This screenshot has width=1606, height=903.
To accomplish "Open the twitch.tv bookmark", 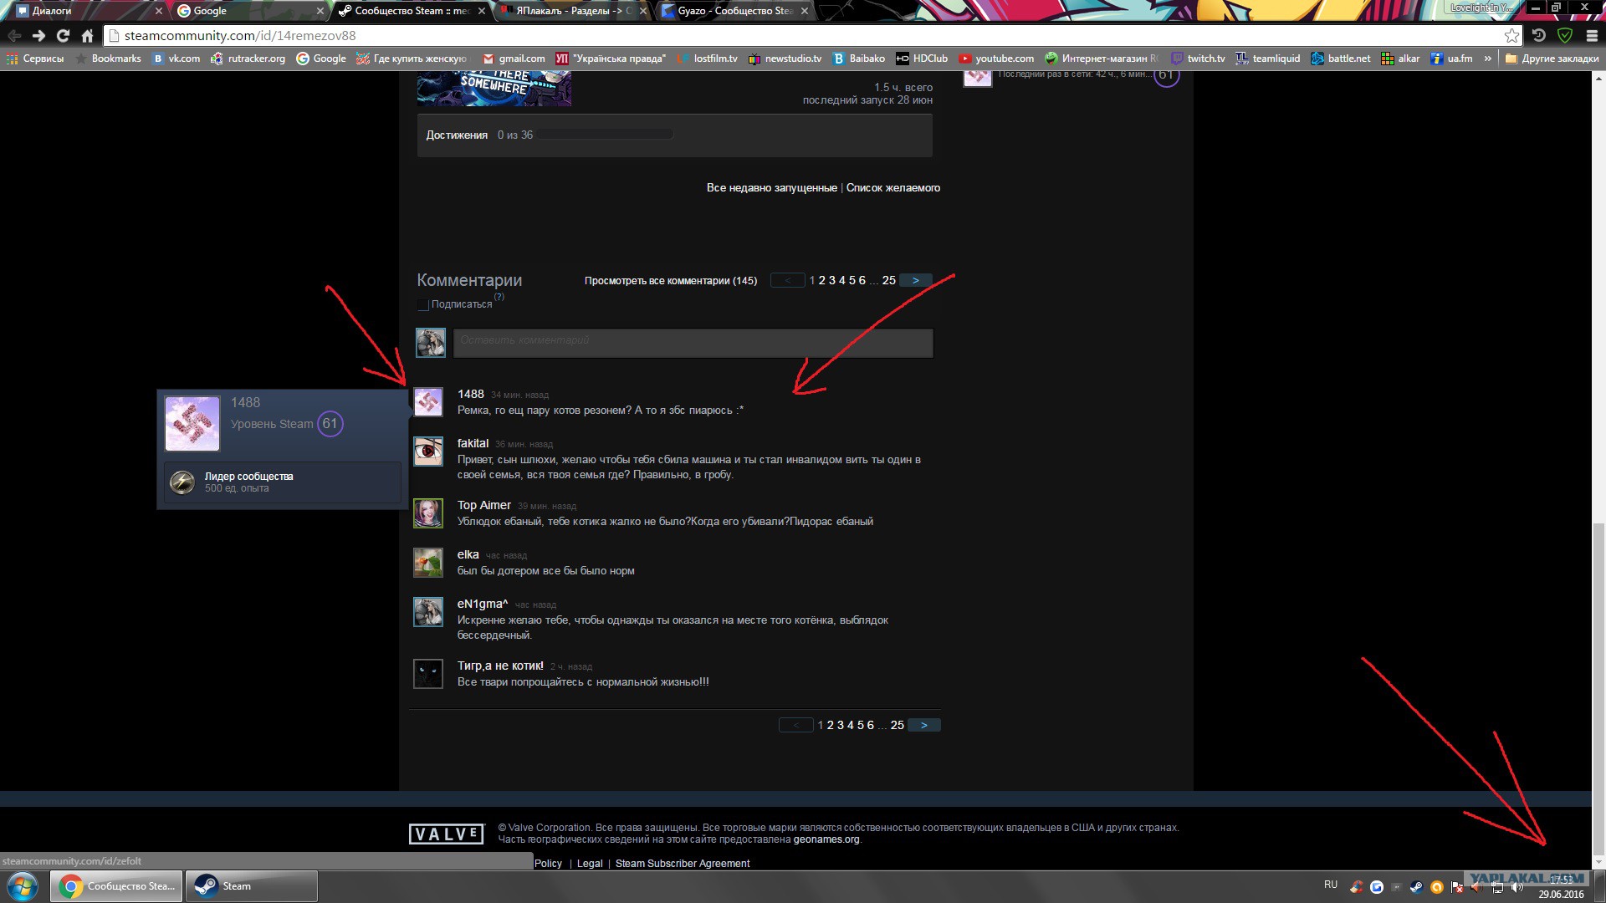I will click(1198, 59).
